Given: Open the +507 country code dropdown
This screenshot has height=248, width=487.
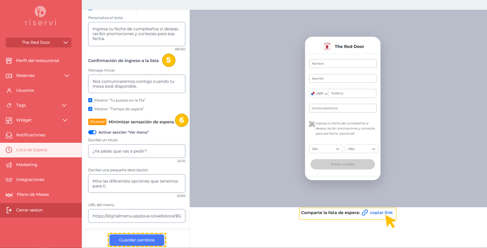Looking at the screenshot, I should 319,93.
